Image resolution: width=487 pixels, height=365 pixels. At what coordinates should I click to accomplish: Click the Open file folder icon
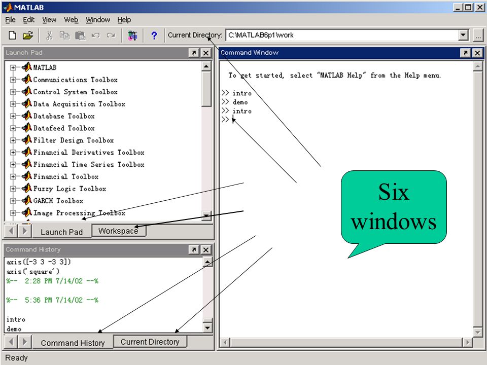point(28,35)
